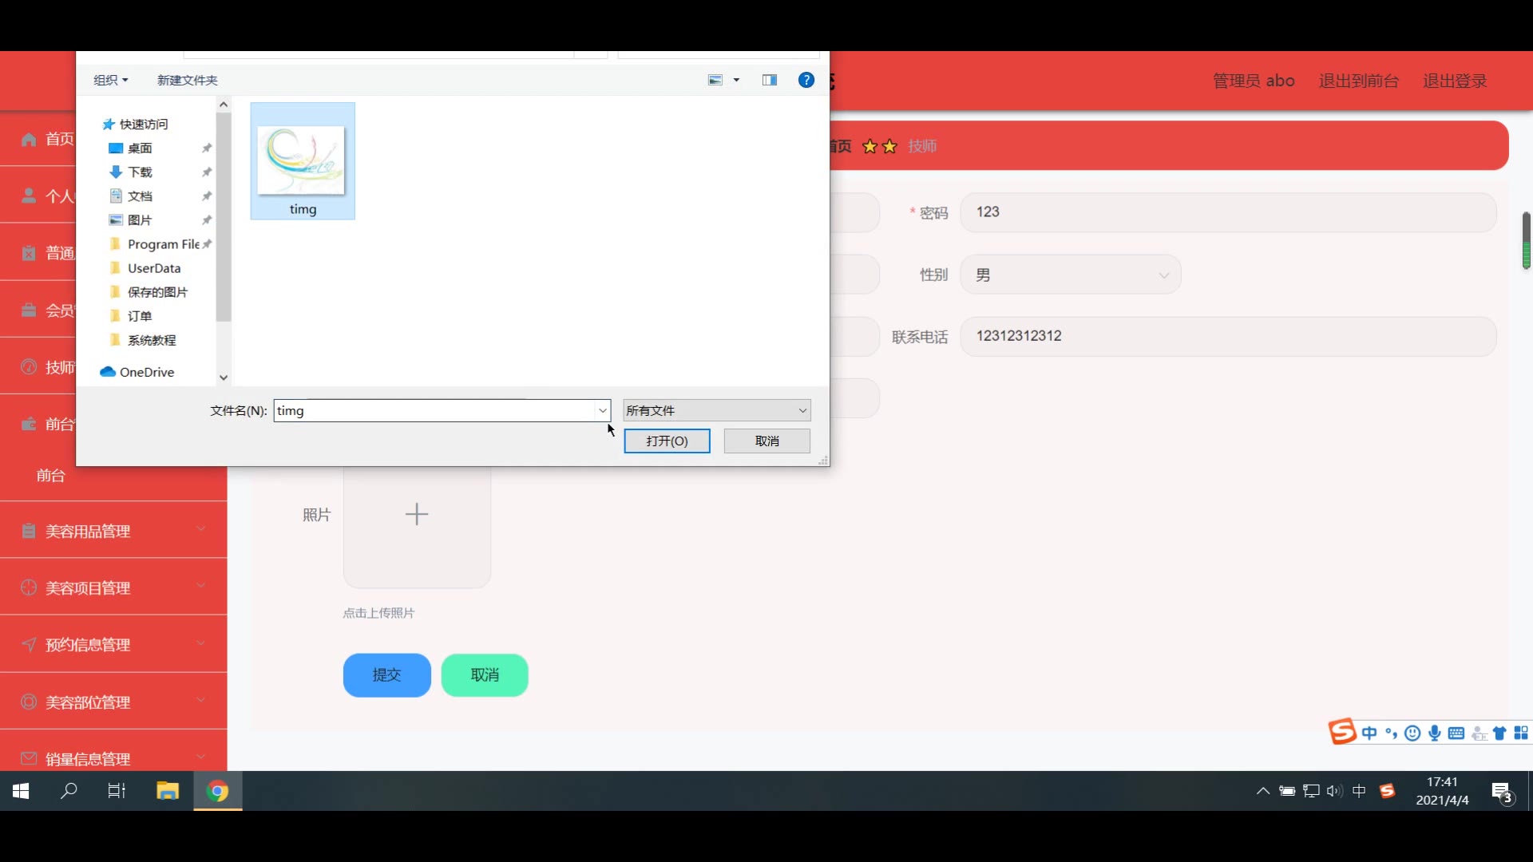Open the 组织 dropdown menu
Image resolution: width=1533 pixels, height=862 pixels.
pyautogui.click(x=110, y=80)
